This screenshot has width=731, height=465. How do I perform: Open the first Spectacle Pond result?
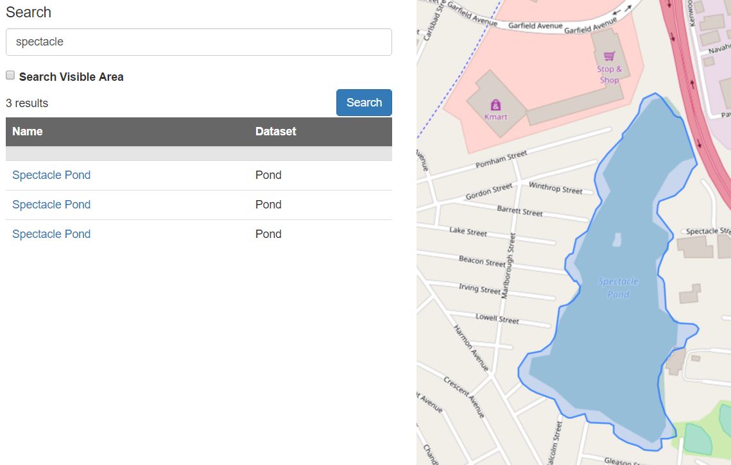click(x=51, y=175)
